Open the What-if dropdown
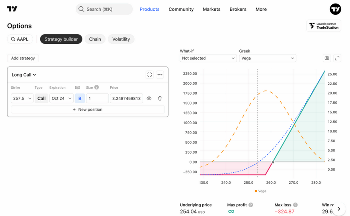The image size is (350, 216). [208, 58]
